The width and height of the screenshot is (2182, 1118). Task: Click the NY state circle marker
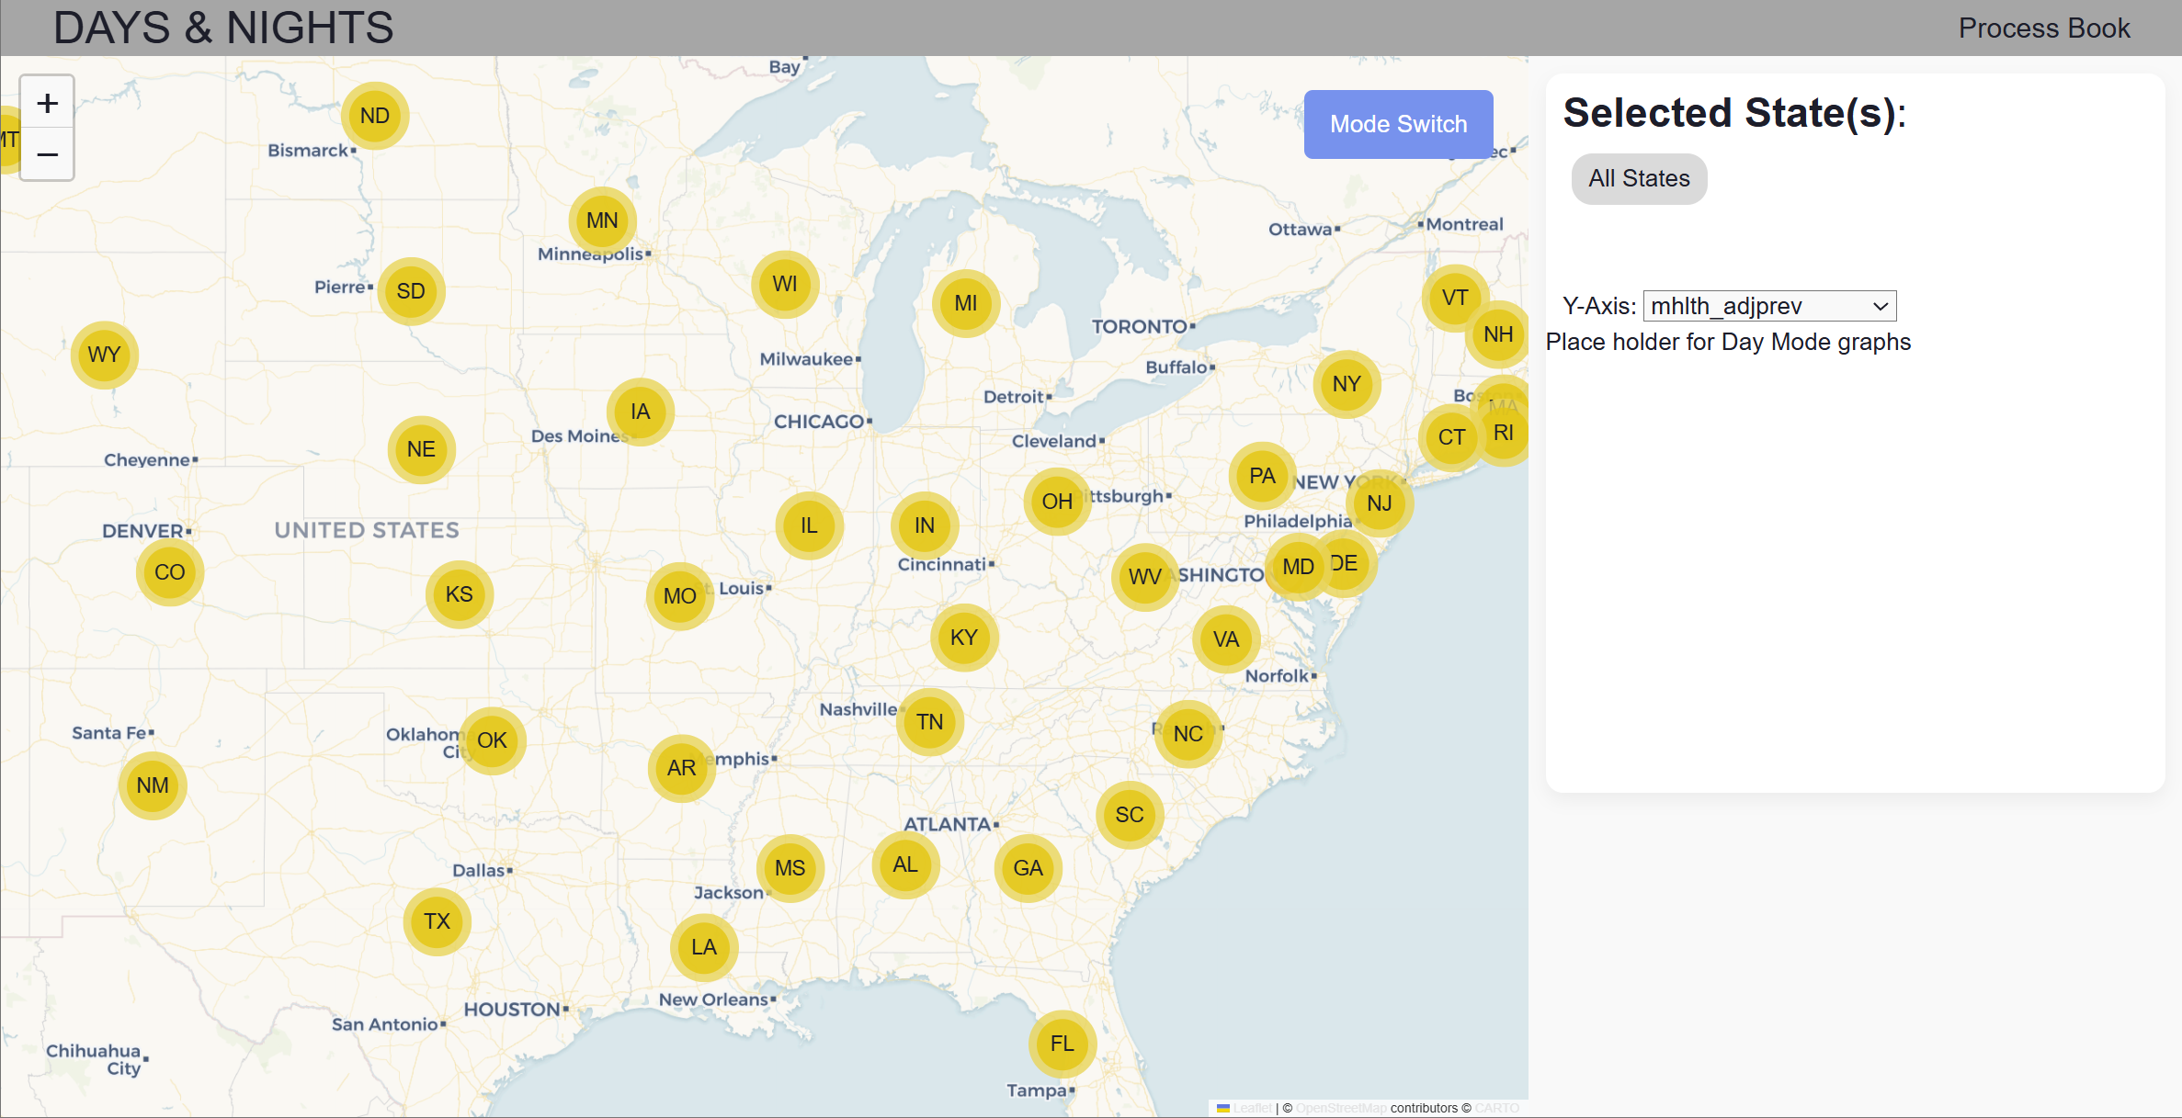(x=1346, y=384)
